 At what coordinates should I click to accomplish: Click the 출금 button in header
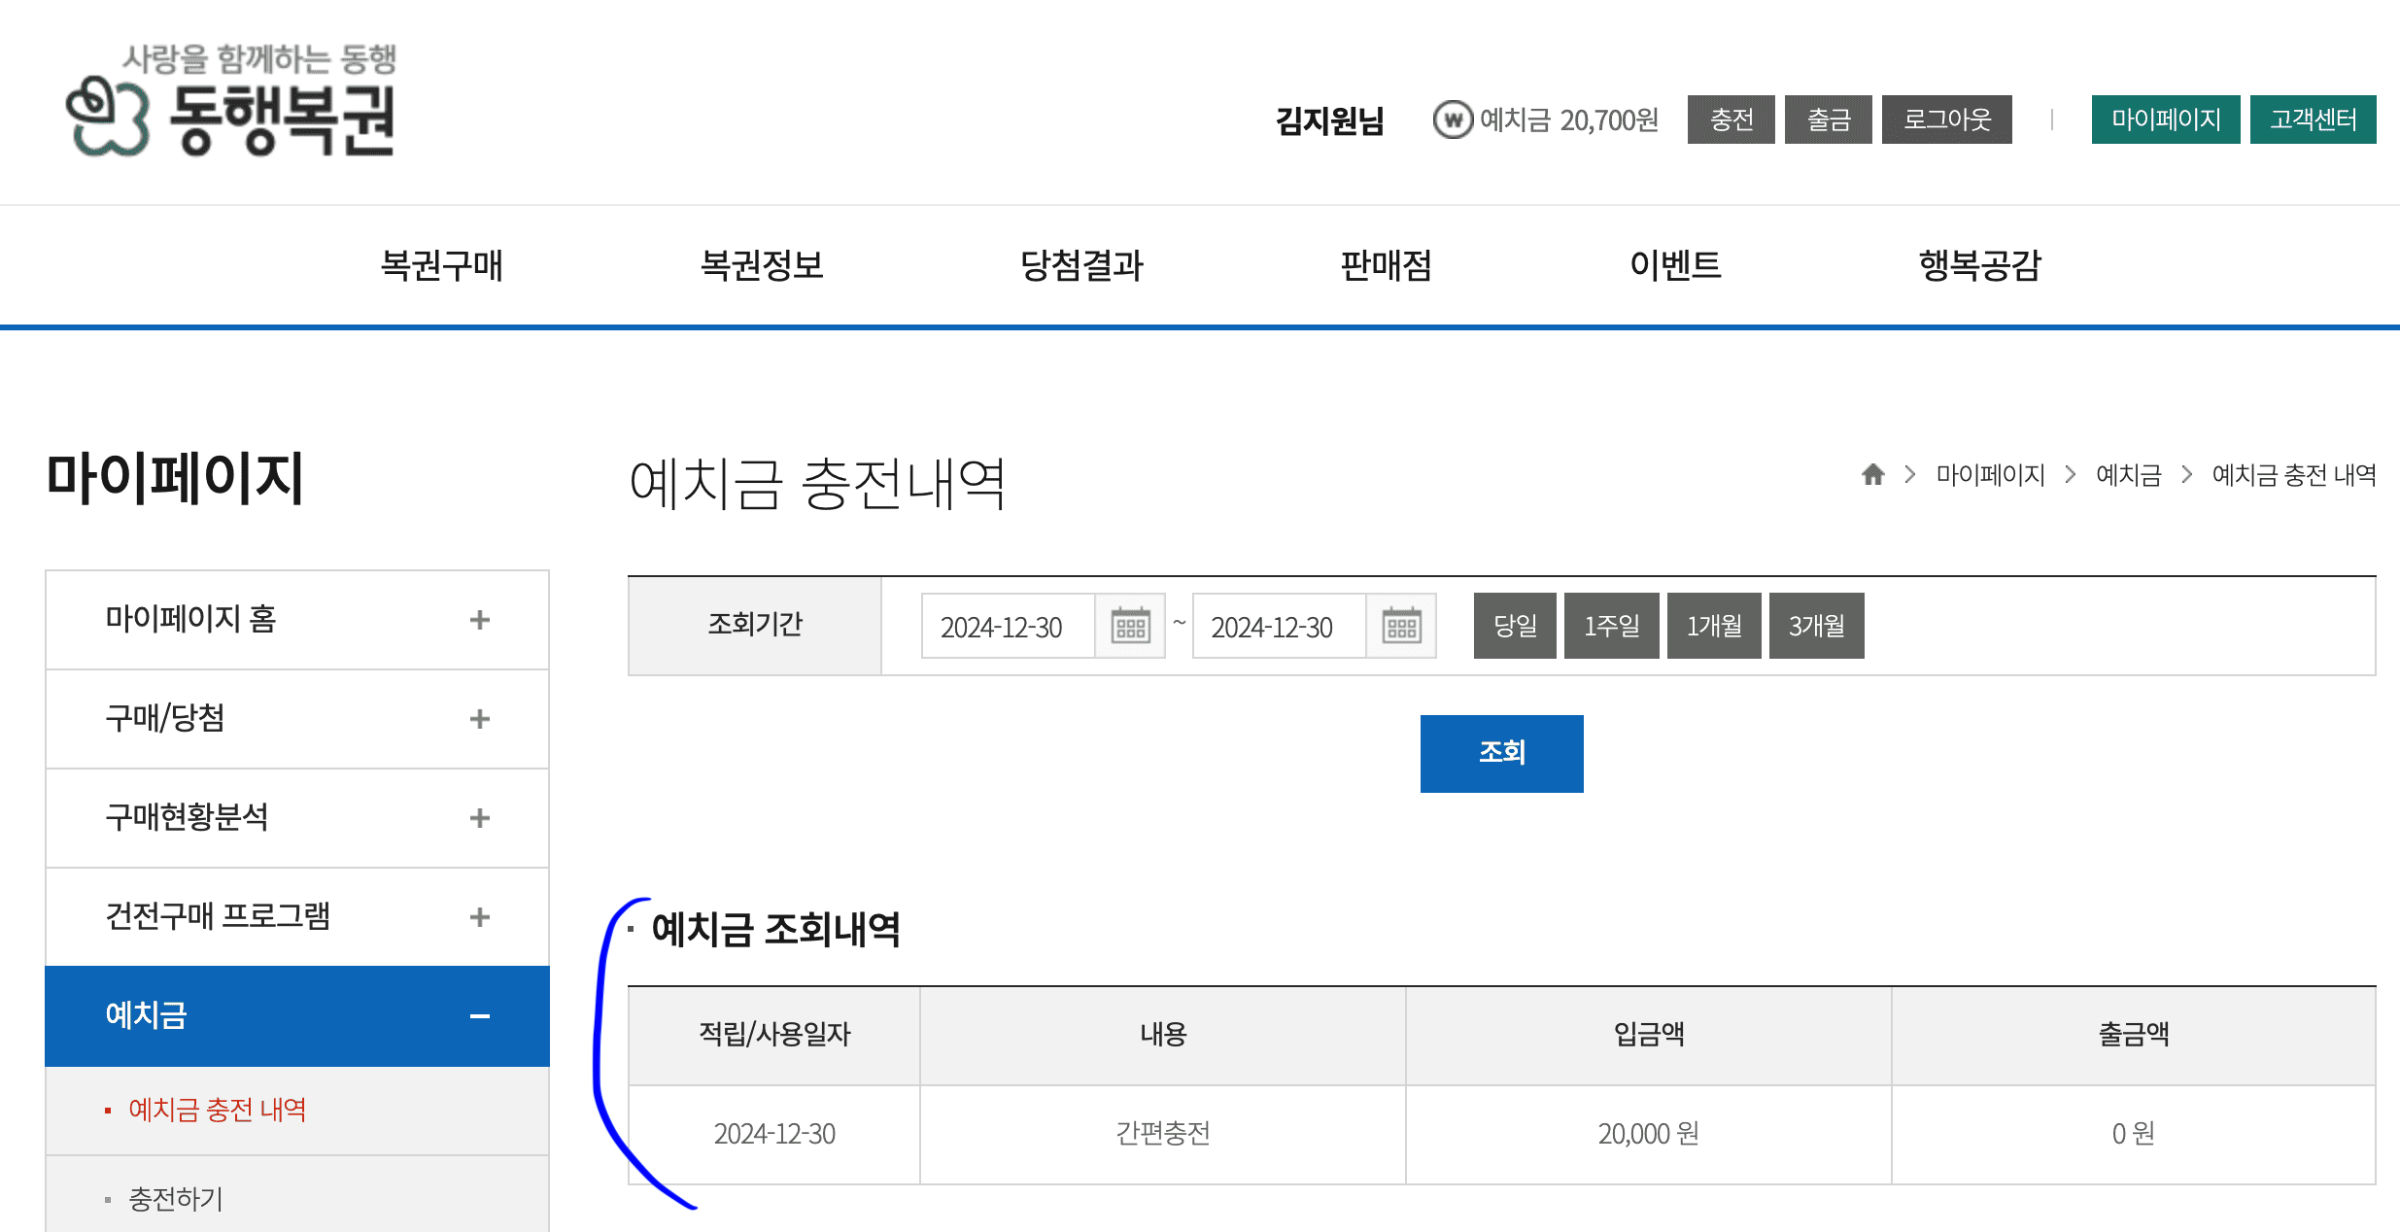1829,120
